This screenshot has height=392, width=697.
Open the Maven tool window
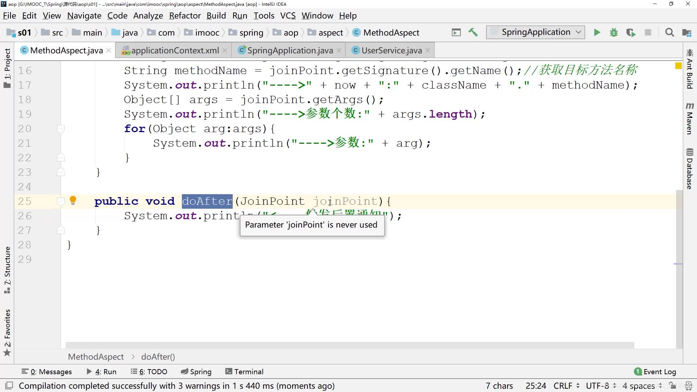(x=690, y=119)
